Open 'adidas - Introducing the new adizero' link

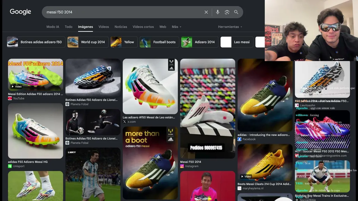[264, 135]
